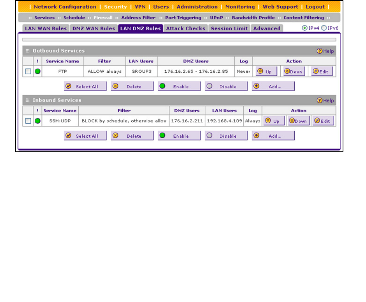Edit the SSH:UDP inbound rule

coord(323,121)
